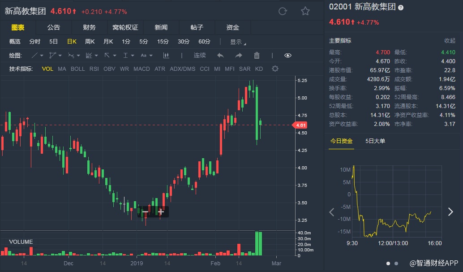The height and width of the screenshot is (272, 463).
Task: Switch chart to 月K monthly period
Action: pos(108,42)
